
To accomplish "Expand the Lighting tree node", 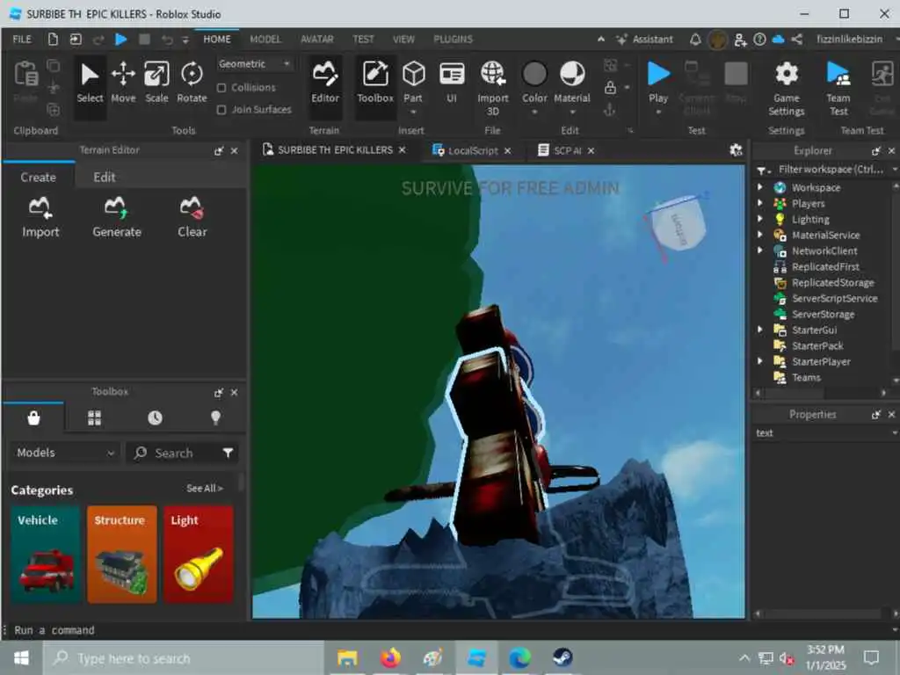I will 760,219.
